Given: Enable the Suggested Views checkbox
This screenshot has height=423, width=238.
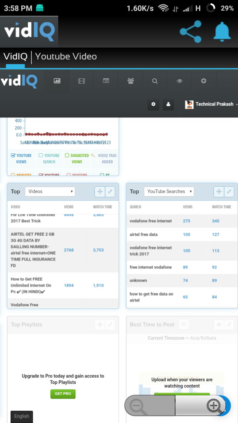Looking at the screenshot, I should [x=67, y=155].
